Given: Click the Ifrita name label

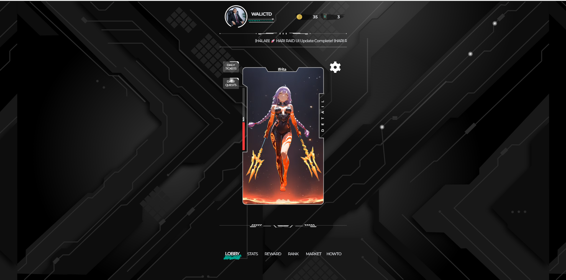Looking at the screenshot, I should pyautogui.click(x=282, y=70).
